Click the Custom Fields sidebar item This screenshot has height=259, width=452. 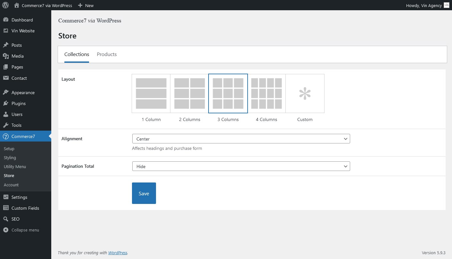[x=25, y=208]
